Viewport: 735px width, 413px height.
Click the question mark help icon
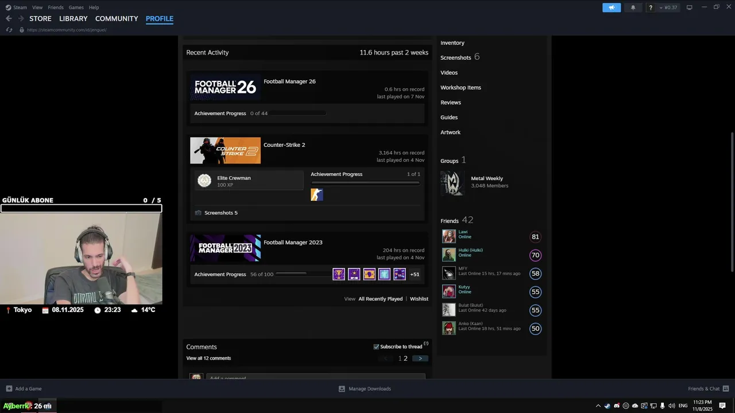[x=650, y=7]
